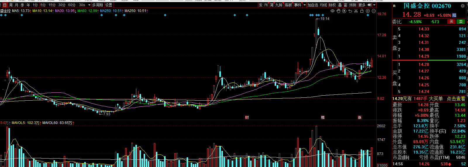Select the 60分 period

[72, 5]
